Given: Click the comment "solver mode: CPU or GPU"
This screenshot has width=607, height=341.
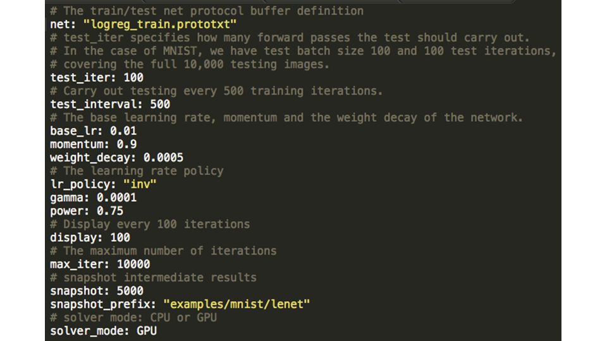Looking at the screenshot, I should point(133,318).
